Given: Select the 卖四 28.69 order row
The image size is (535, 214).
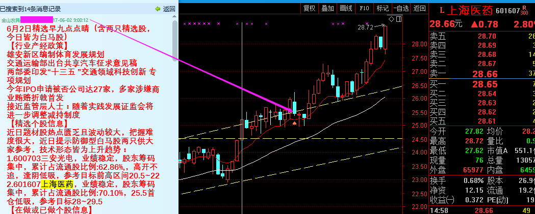Looking at the screenshot, I should tap(482, 45).
